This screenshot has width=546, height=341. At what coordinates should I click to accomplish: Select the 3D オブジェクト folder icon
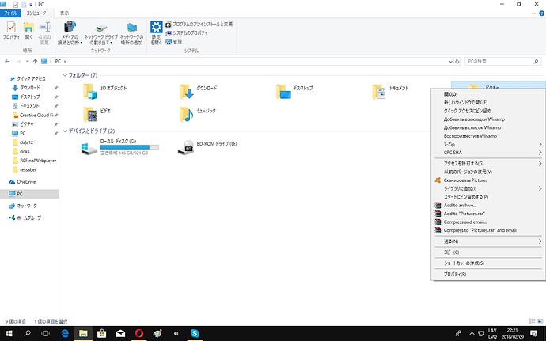click(x=91, y=92)
